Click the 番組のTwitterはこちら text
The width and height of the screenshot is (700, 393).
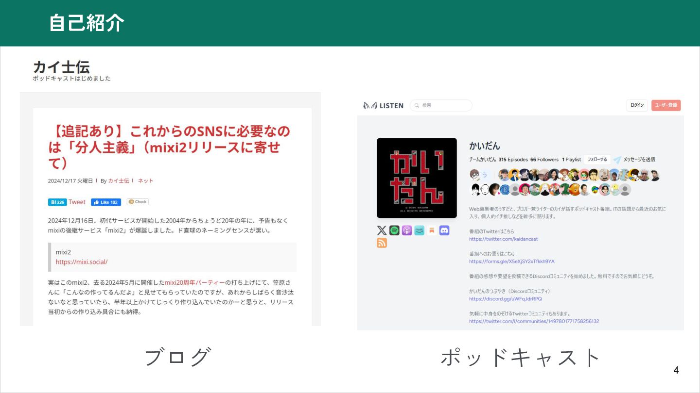click(491, 231)
